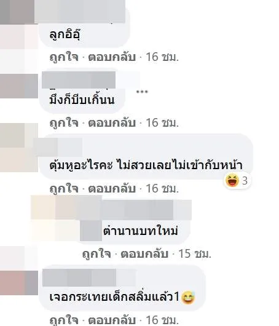This screenshot has height=326, width=279.
Task: Open the avatar beside the มึงก็บีบเกิ้นน comment
Action: pos(19,85)
